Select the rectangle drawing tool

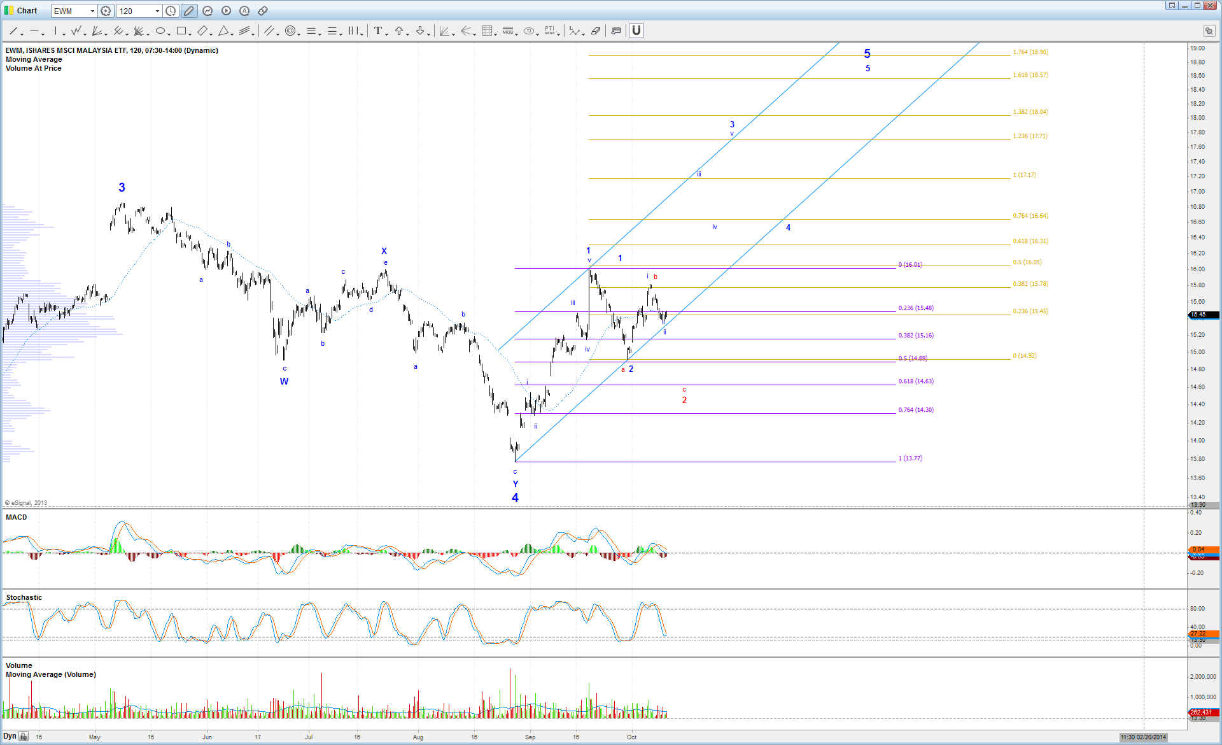pos(181,31)
